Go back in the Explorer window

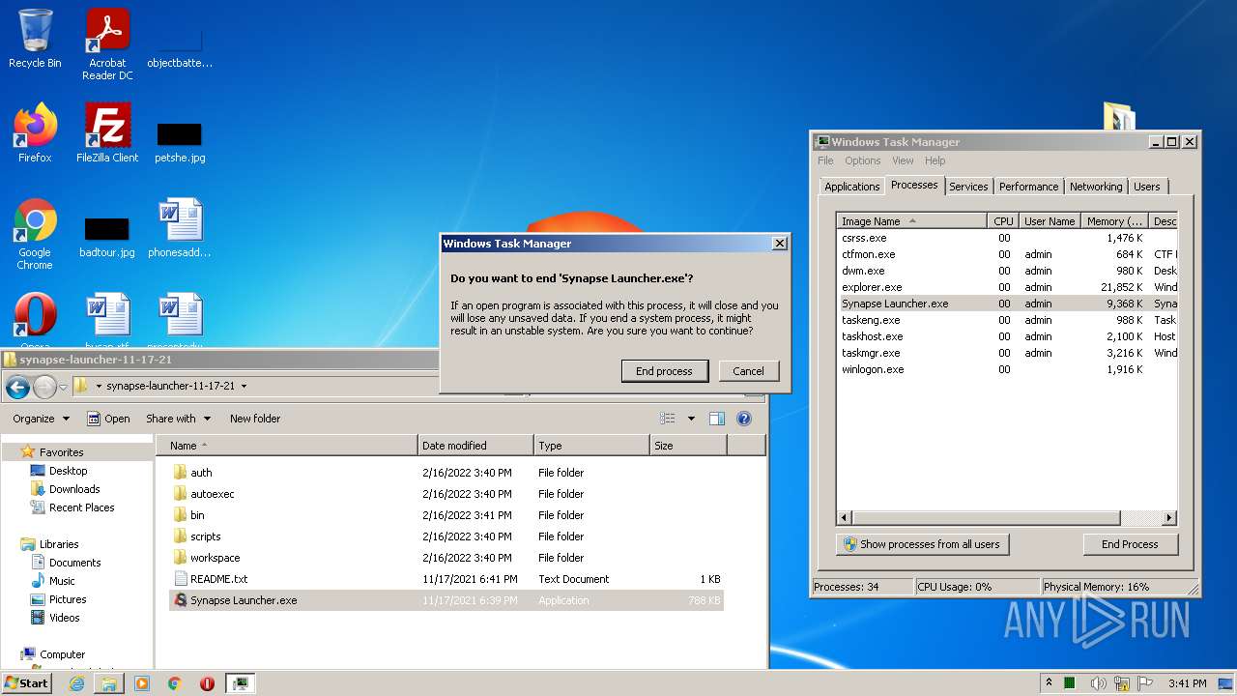17,388
